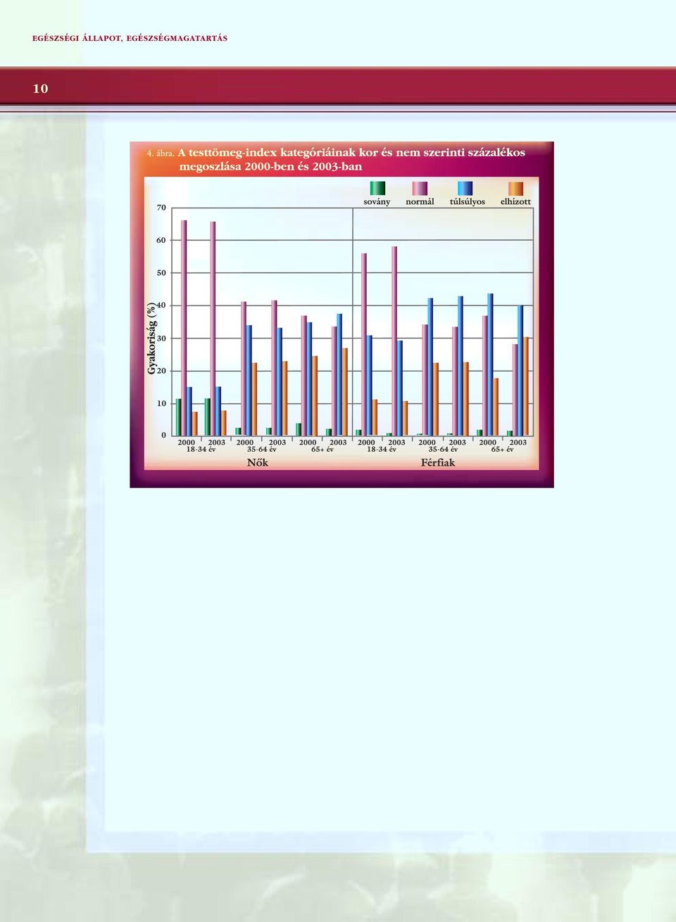Click the pink normál bar for Nők 18-34, 2000
This screenshot has width=676, height=922.
click(x=184, y=328)
